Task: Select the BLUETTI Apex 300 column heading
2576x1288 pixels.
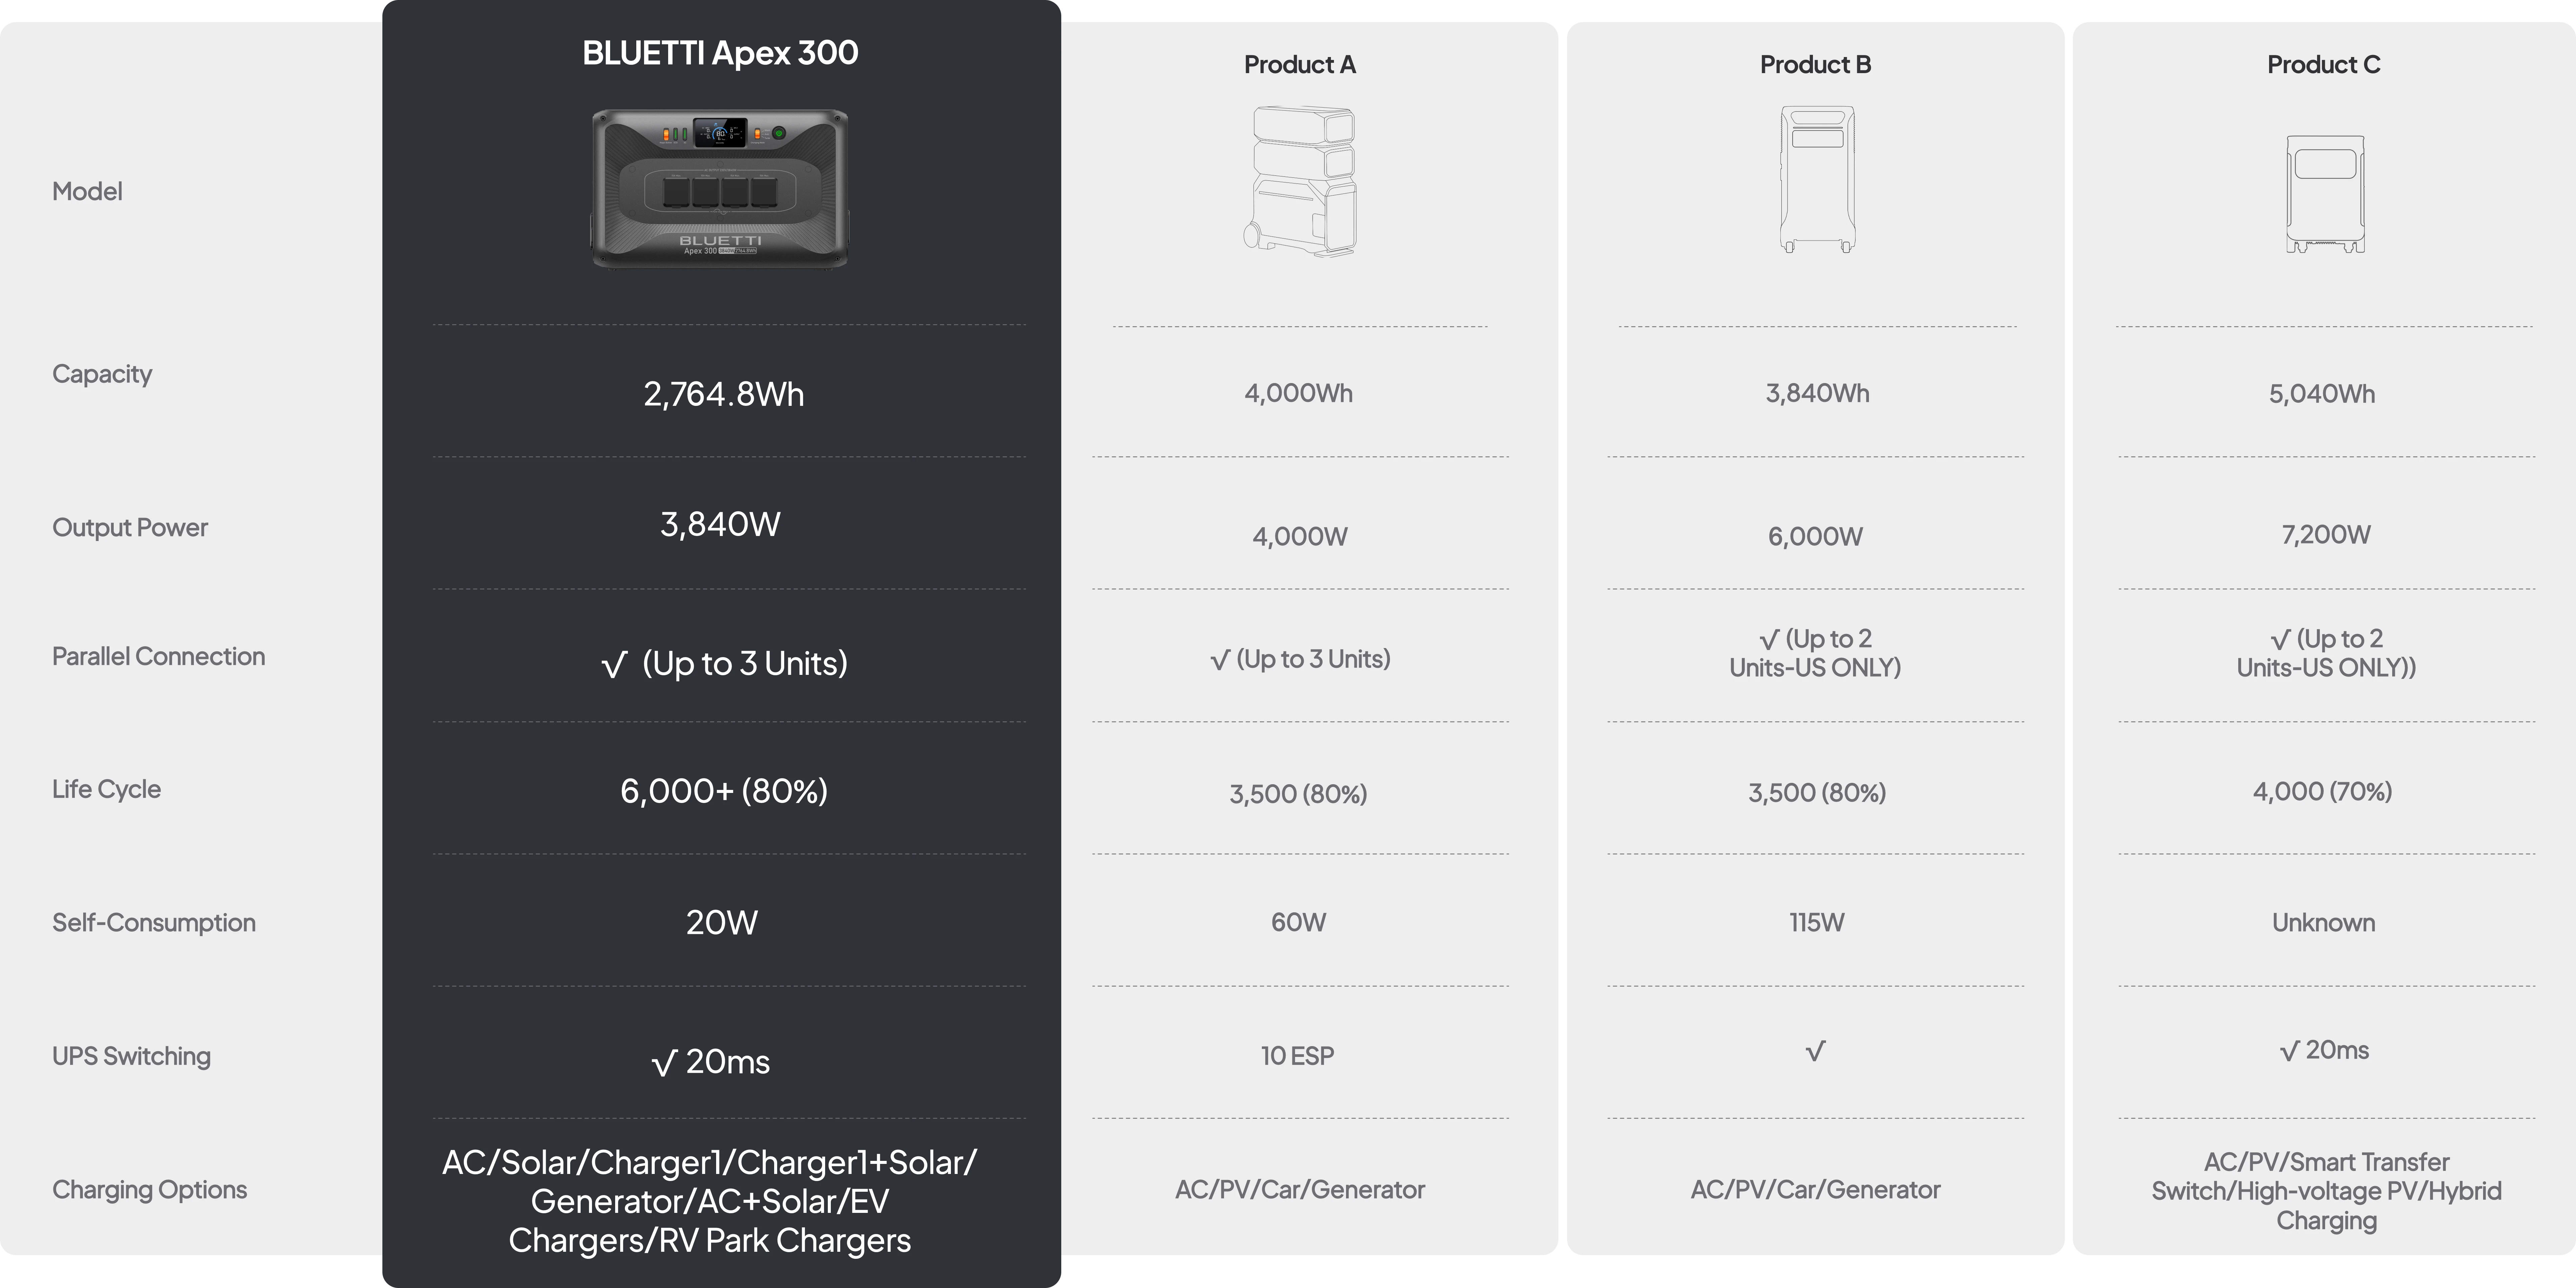Action: (720, 53)
